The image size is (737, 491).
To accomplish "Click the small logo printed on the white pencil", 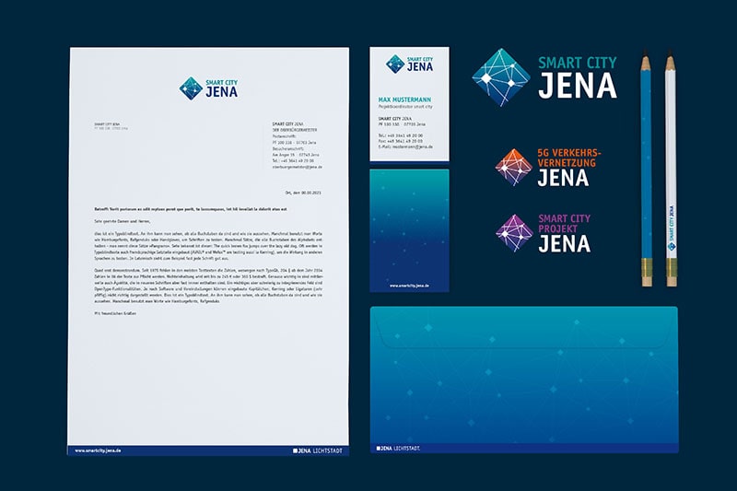I will 672,246.
